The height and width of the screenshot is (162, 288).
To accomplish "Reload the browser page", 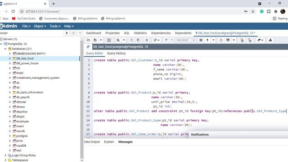I will (13, 11).
